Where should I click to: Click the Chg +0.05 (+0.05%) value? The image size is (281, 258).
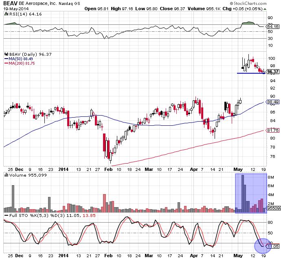coord(242,9)
